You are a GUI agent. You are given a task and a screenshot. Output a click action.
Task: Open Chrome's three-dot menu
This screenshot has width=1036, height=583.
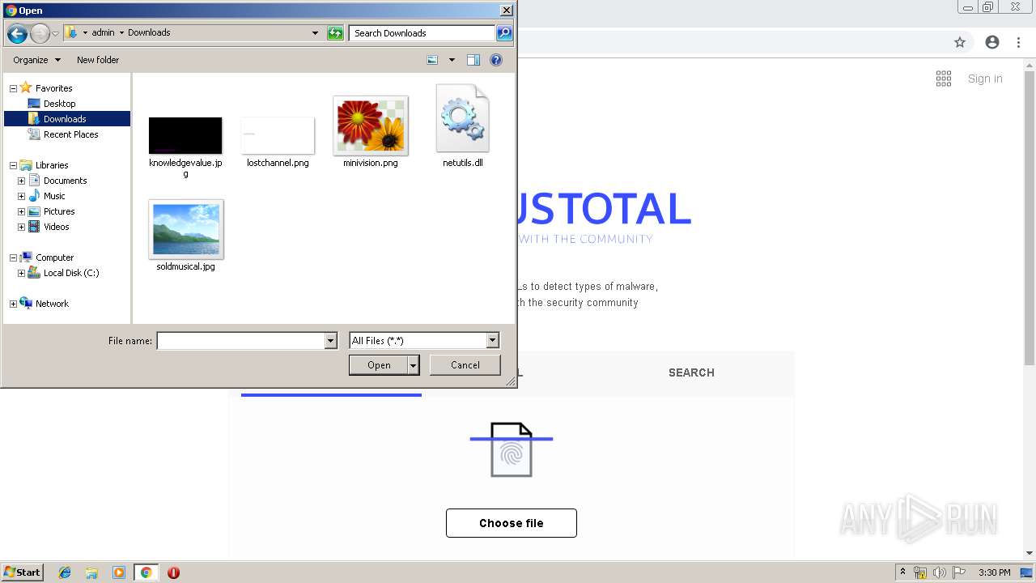1019,42
